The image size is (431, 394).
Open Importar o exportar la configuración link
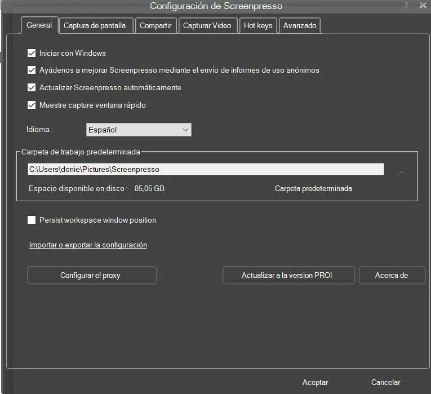click(x=88, y=245)
